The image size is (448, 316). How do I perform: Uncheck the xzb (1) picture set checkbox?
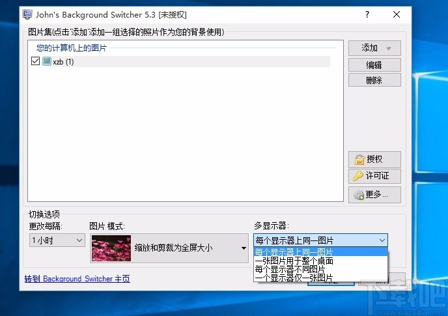click(35, 61)
